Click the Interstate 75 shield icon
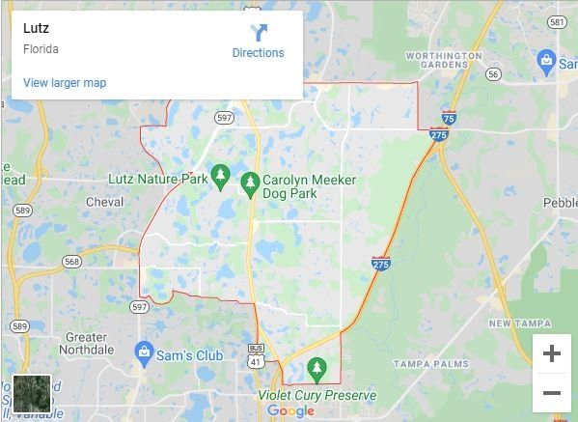The height and width of the screenshot is (422, 578). [x=449, y=118]
